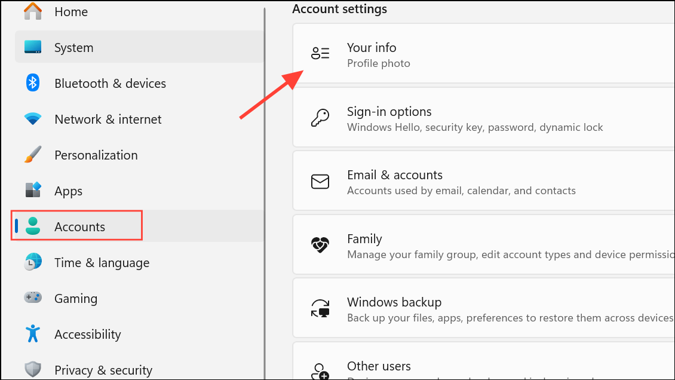The image size is (675, 380).
Task: Click the Accessibility figure icon
Action: [33, 333]
